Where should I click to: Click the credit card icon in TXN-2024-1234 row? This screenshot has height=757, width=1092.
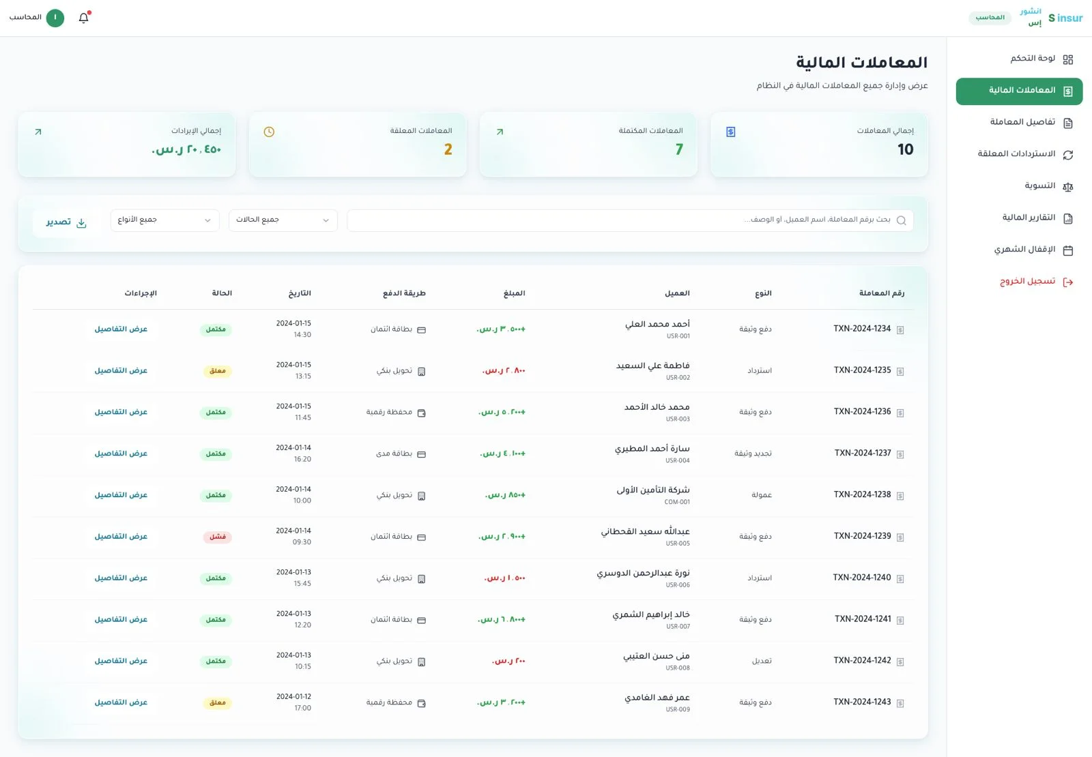tap(421, 330)
